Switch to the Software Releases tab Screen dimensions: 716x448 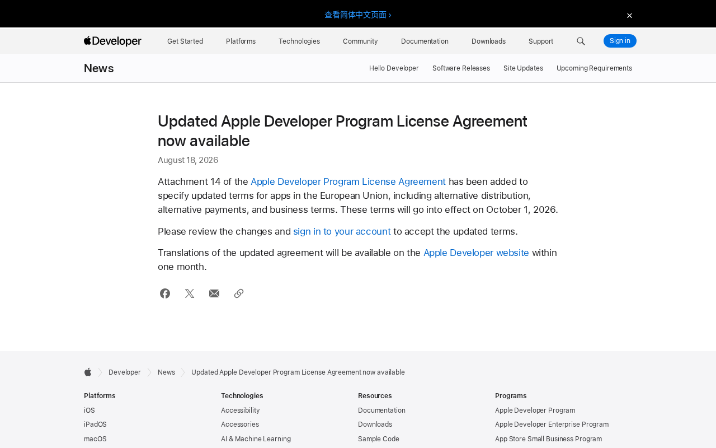point(461,68)
